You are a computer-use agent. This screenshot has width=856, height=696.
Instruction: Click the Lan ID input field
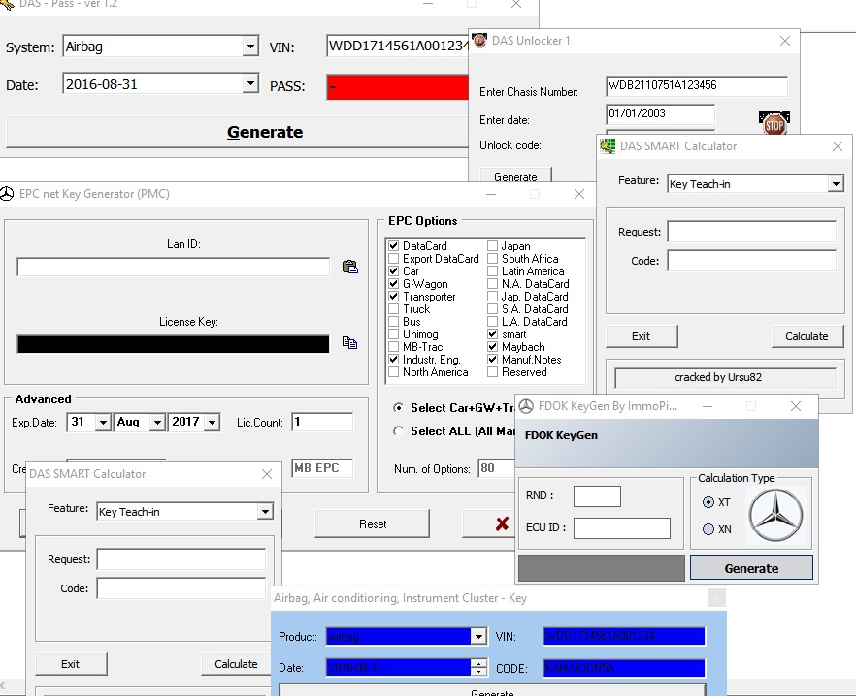tap(173, 267)
